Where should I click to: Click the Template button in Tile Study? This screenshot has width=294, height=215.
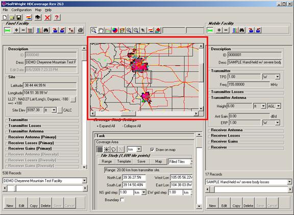(124, 161)
